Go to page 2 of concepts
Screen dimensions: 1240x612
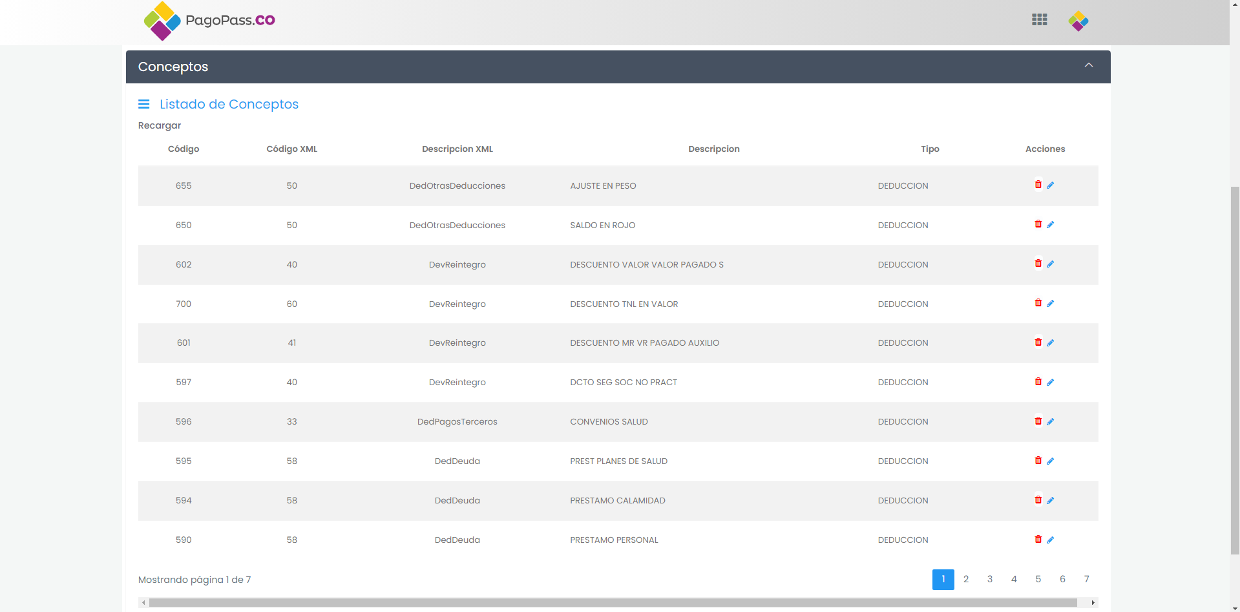coord(965,579)
